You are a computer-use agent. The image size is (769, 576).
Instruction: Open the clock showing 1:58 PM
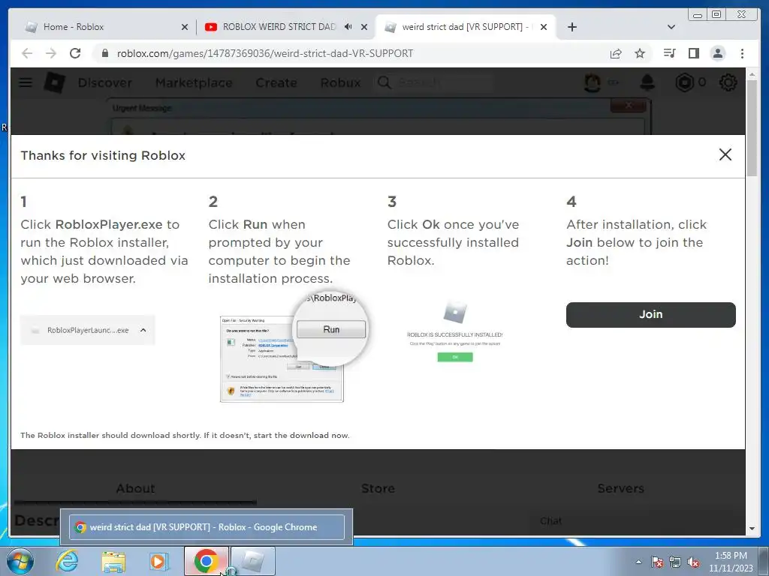[x=730, y=562]
